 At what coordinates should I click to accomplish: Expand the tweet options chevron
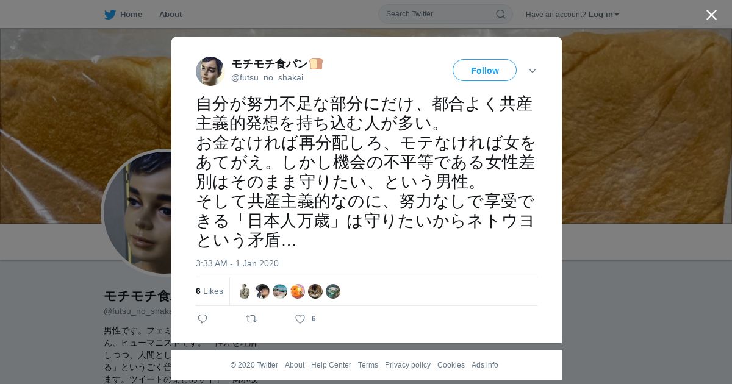coord(533,71)
